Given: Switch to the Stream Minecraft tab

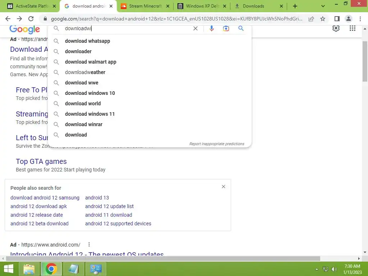Looking at the screenshot, I should tap(145, 6).
